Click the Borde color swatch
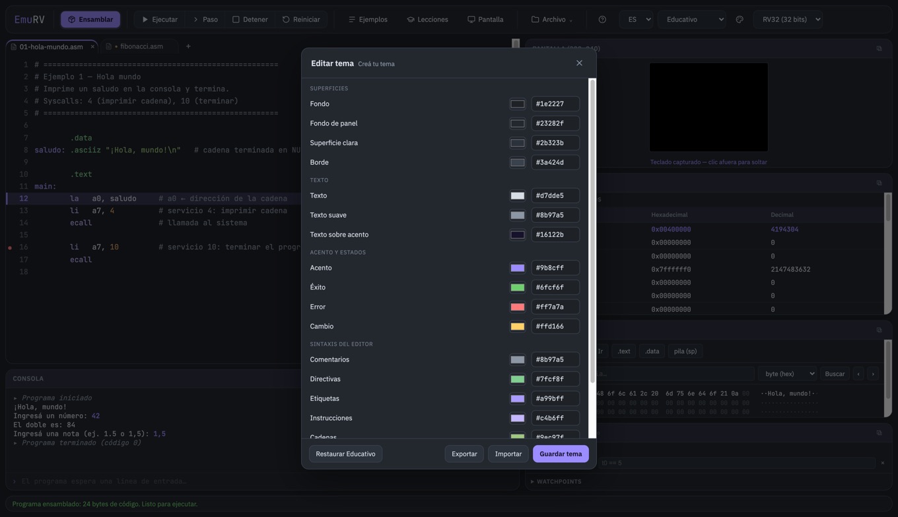This screenshot has height=517, width=898. 518,162
